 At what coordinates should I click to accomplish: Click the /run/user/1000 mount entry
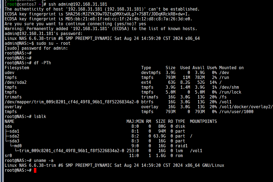[x=236, y=112]
